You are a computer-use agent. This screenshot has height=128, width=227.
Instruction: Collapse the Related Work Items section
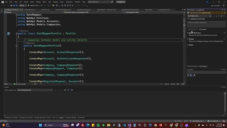coord(188,33)
